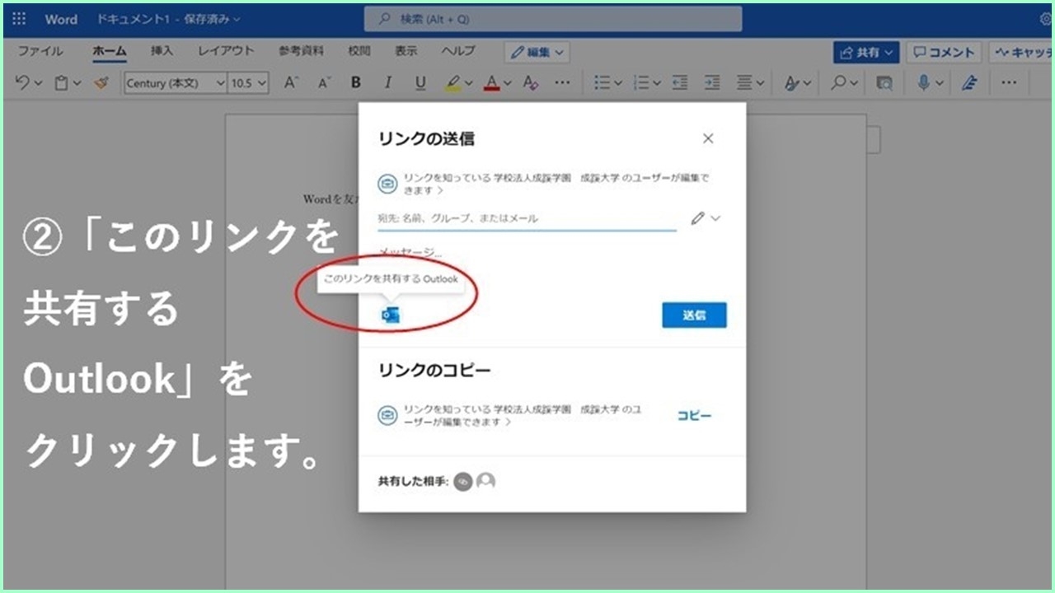Expand the Dictate dropdown arrow
The width and height of the screenshot is (1055, 593).
click(x=940, y=83)
